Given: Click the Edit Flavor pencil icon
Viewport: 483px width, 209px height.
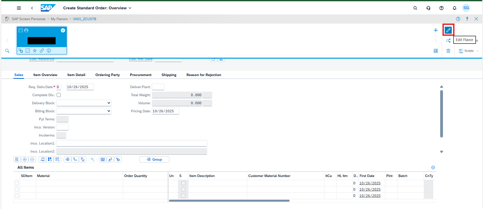Looking at the screenshot, I should [x=448, y=30].
